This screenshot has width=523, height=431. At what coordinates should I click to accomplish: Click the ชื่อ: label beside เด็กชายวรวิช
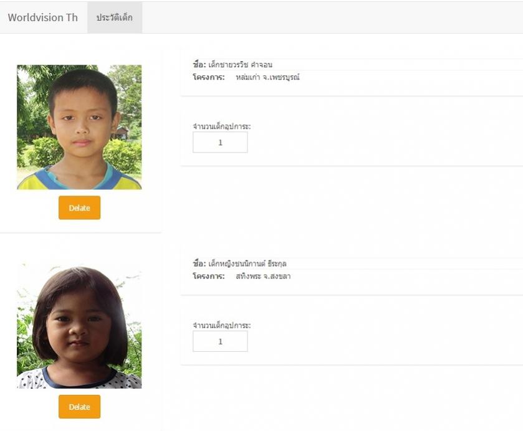pos(199,65)
